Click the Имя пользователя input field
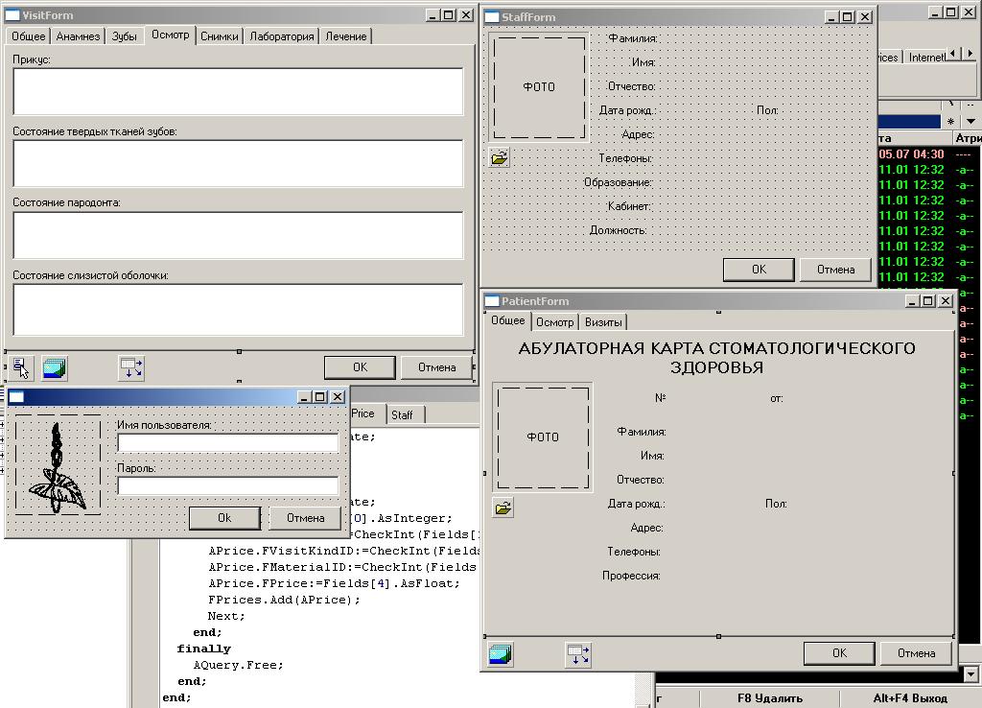 [228, 443]
